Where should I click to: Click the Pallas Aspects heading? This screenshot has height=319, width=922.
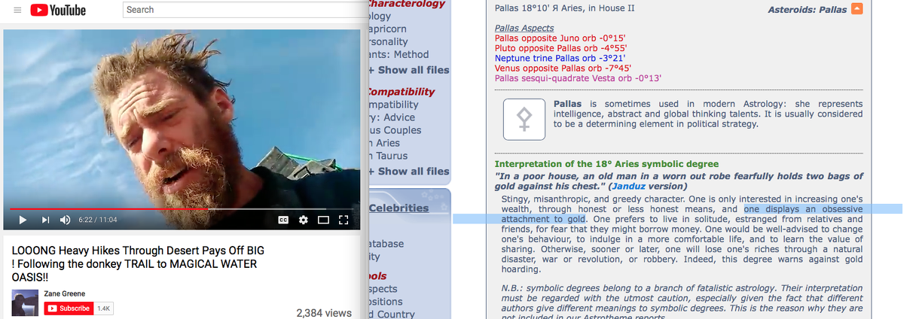pos(524,28)
